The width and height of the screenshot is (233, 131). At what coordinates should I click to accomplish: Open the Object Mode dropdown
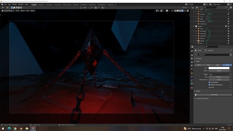point(8,11)
